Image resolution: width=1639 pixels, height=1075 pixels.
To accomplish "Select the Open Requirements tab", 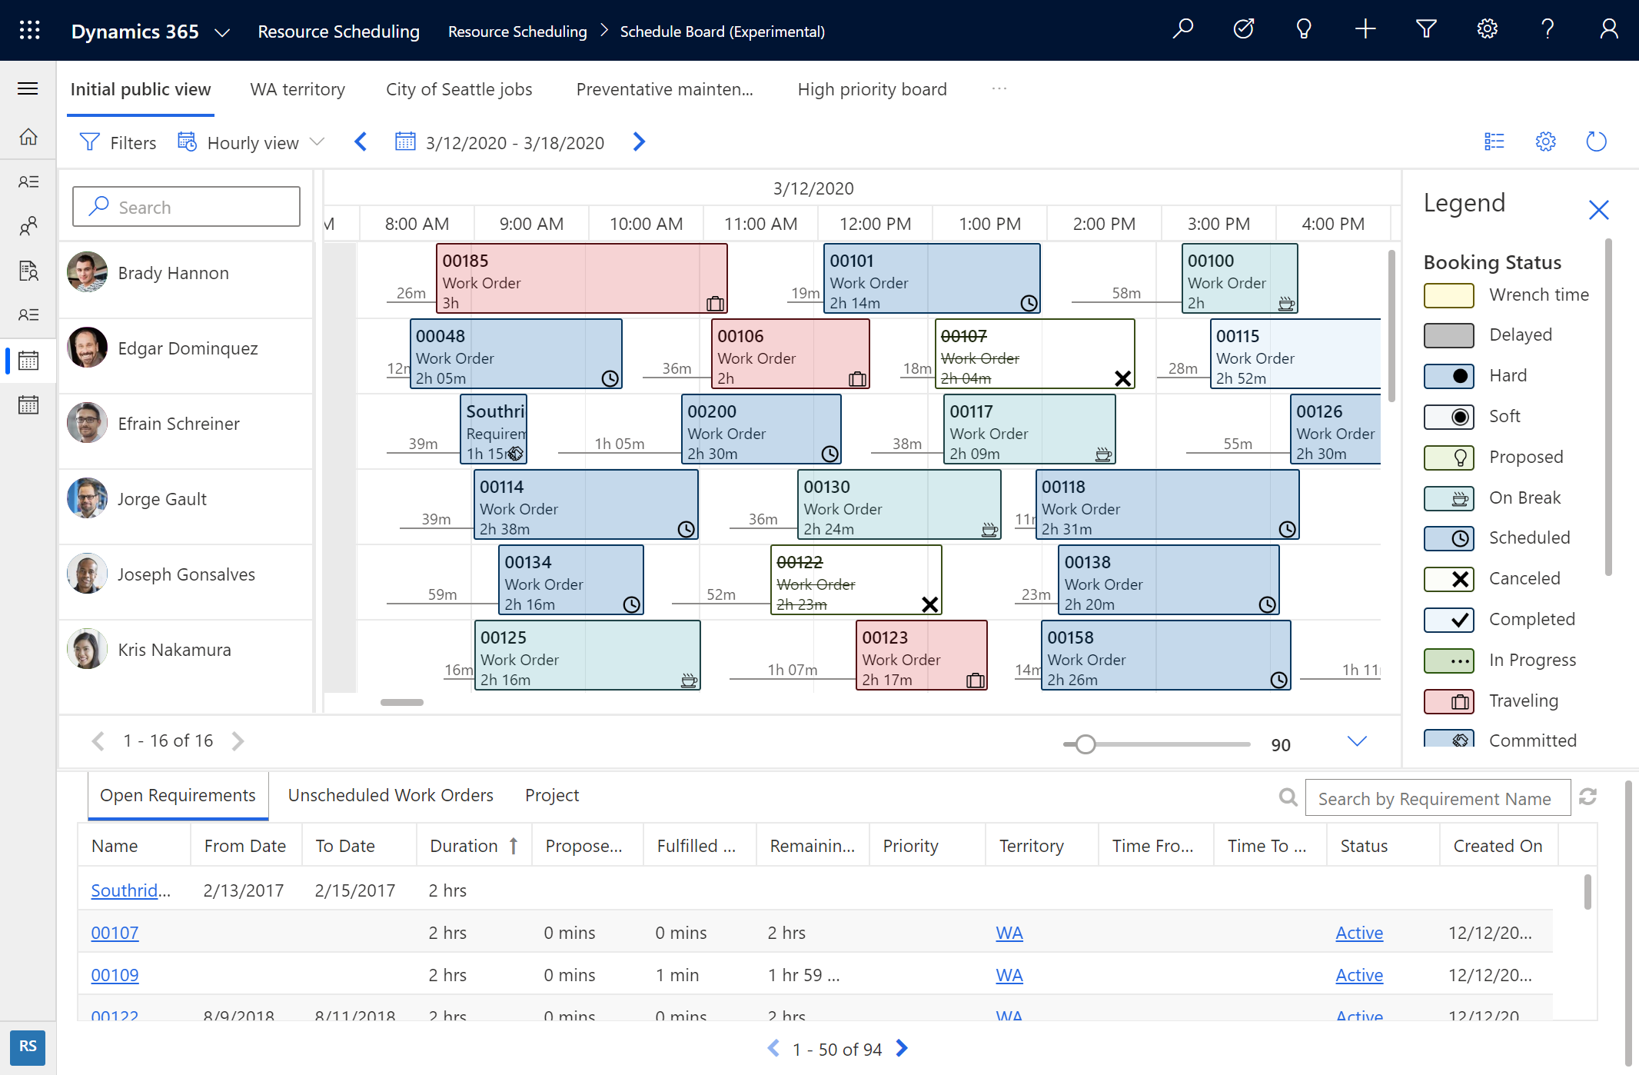I will pos(176,794).
